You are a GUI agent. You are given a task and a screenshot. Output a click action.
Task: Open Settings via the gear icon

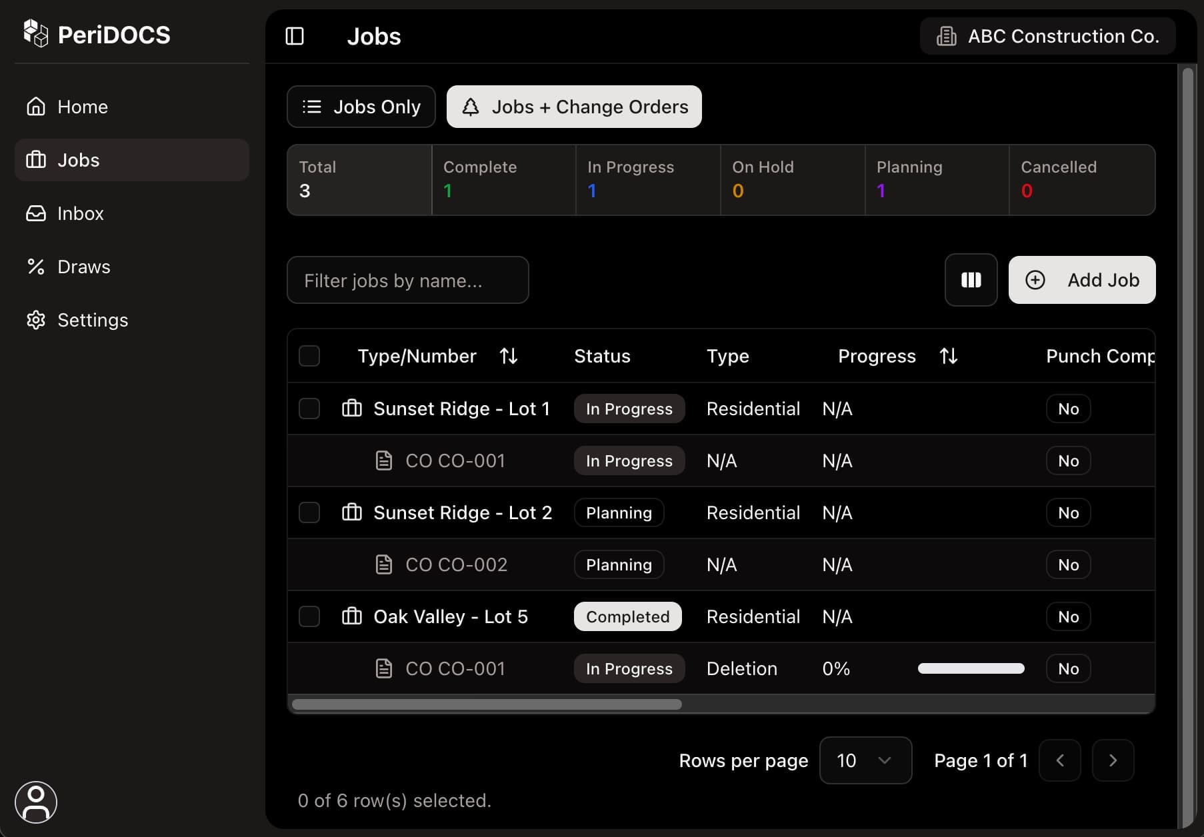coord(36,320)
